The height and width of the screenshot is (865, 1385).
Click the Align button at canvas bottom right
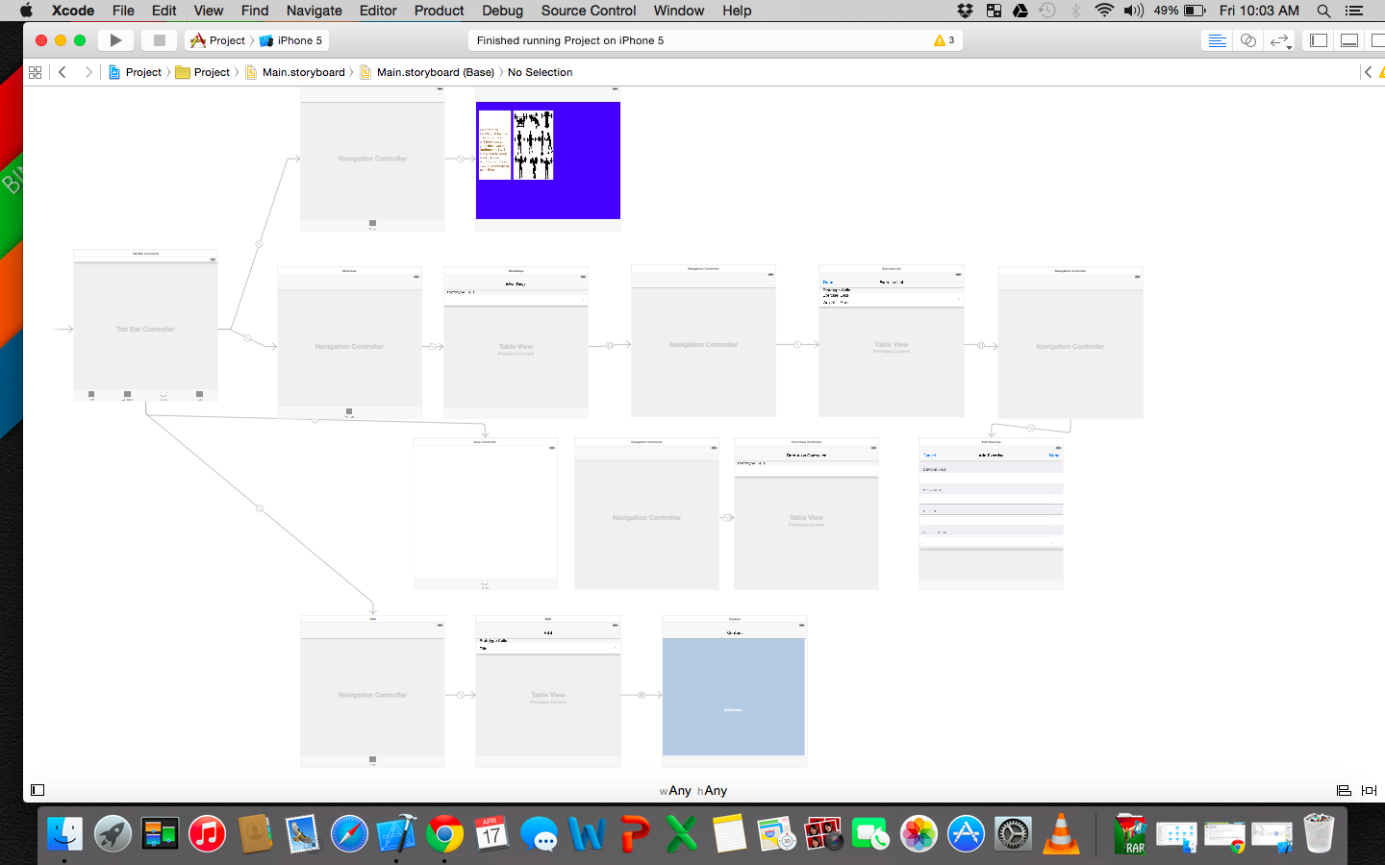(1344, 790)
